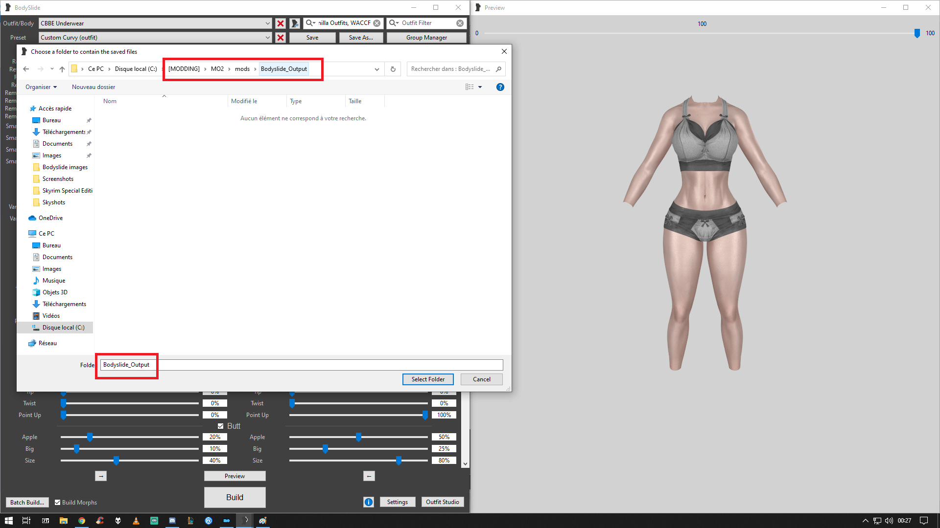The width and height of the screenshot is (940, 528).
Task: Open the Outfit/Body dropdown list
Action: 267,23
